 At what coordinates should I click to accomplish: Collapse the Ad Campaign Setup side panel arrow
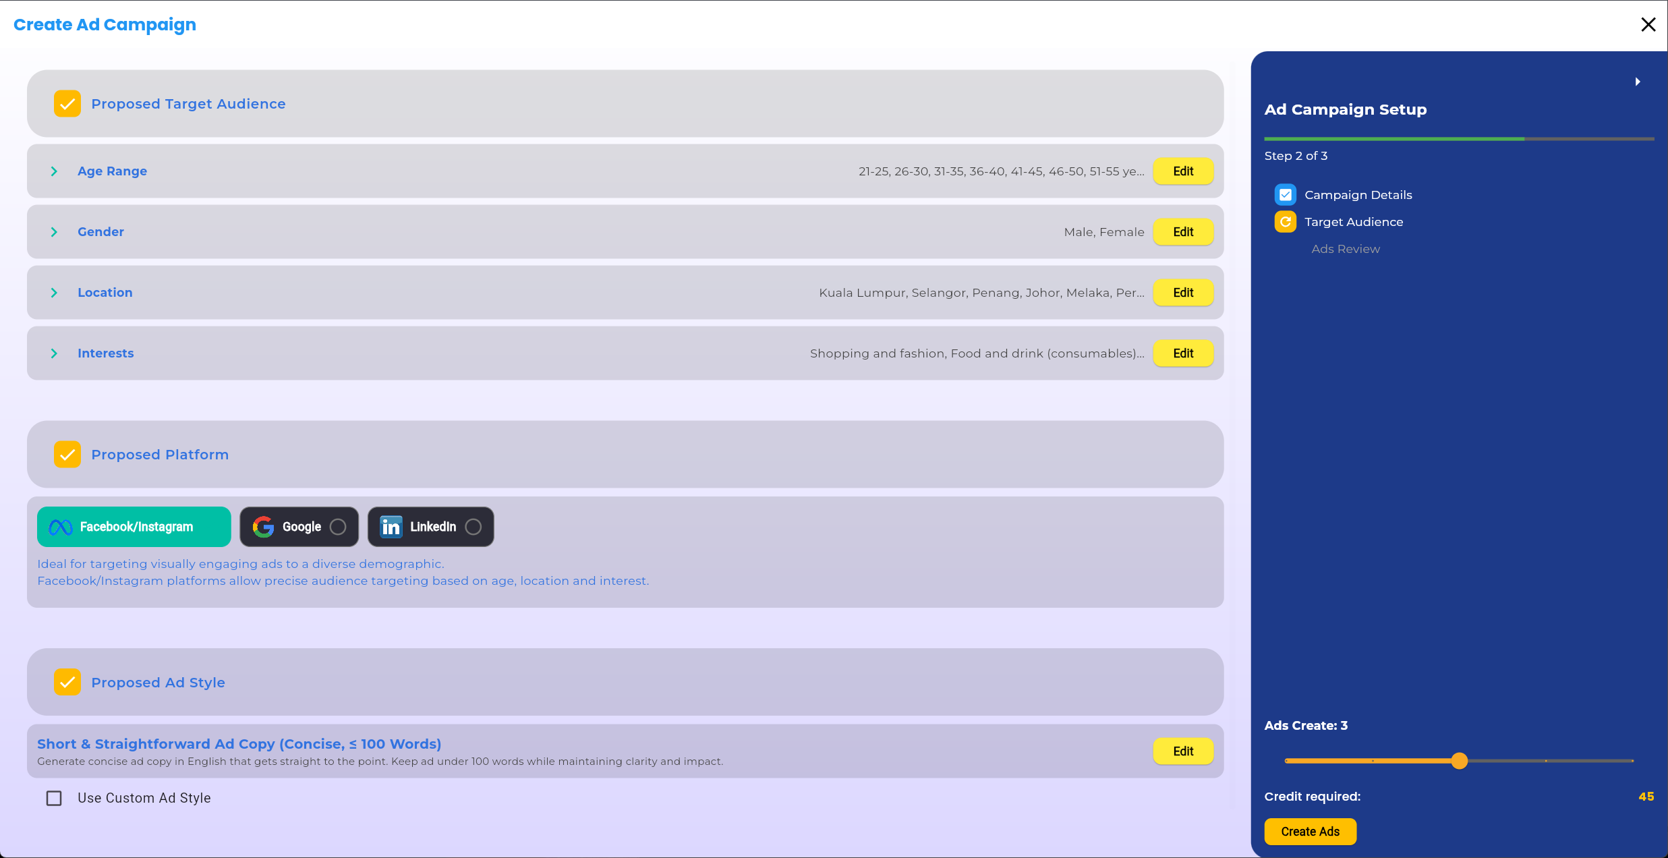click(x=1638, y=82)
